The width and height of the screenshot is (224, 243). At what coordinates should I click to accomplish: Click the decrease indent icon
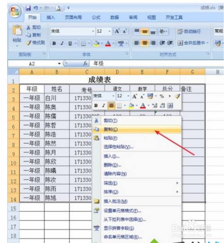(162, 43)
